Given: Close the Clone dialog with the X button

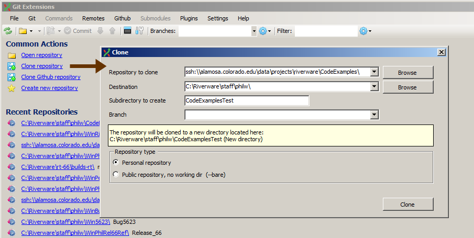Looking at the screenshot, I should tap(442, 52).
